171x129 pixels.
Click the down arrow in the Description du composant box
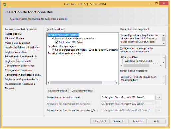tap(163, 43)
